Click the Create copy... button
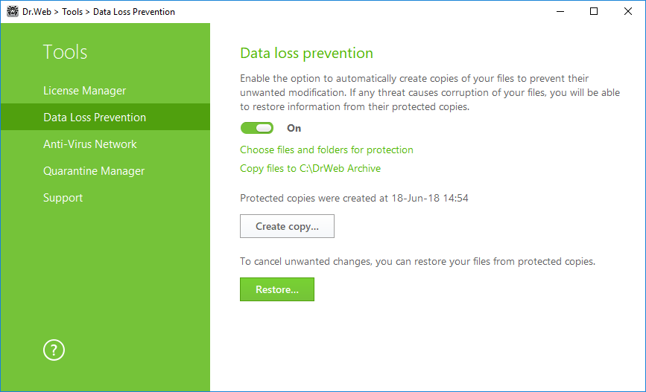The image size is (646, 392). tap(287, 226)
